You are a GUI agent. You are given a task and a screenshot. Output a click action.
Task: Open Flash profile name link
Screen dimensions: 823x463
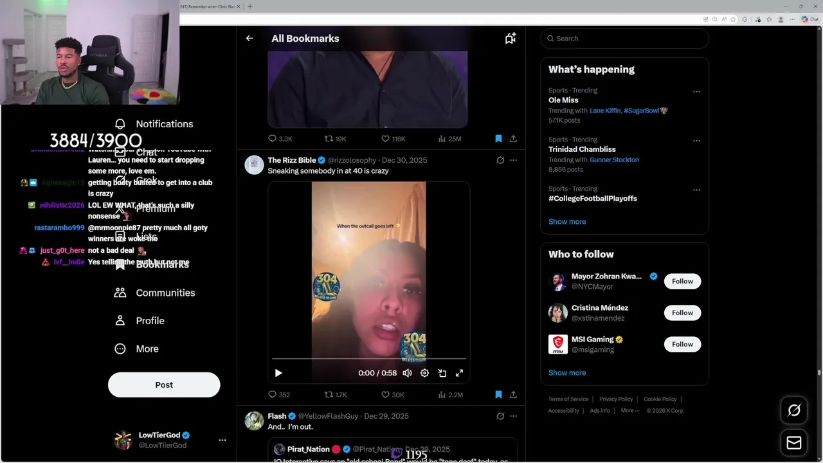277,416
